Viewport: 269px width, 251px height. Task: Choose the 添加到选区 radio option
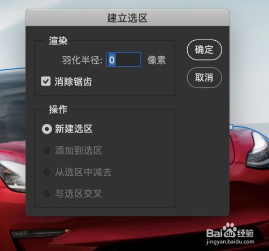pyautogui.click(x=47, y=151)
